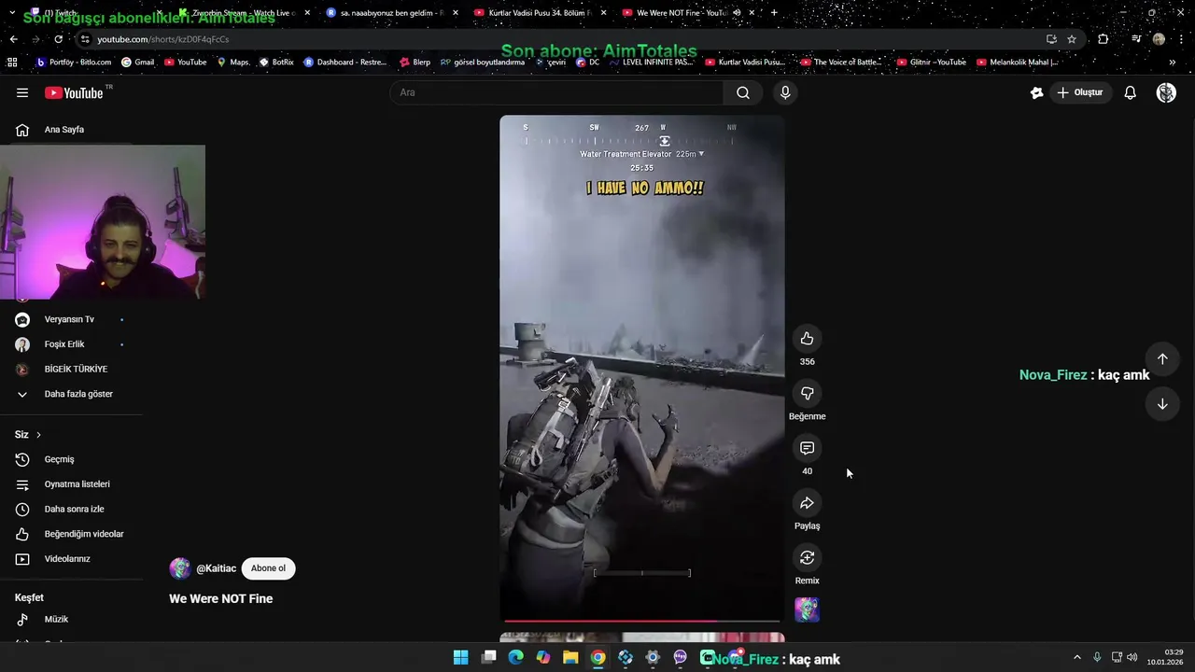
Task: Click the search magnifier button
Action: click(x=743, y=92)
